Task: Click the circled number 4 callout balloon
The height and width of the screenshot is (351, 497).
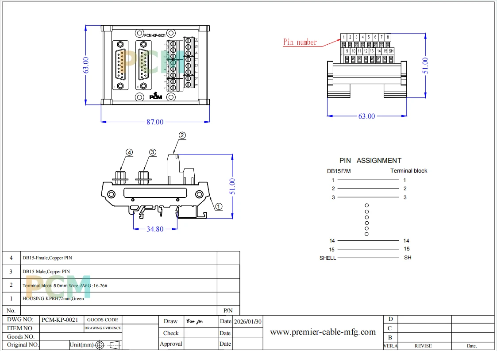Action: [x=129, y=152]
